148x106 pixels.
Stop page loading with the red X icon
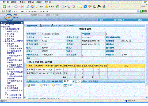click(23, 7)
